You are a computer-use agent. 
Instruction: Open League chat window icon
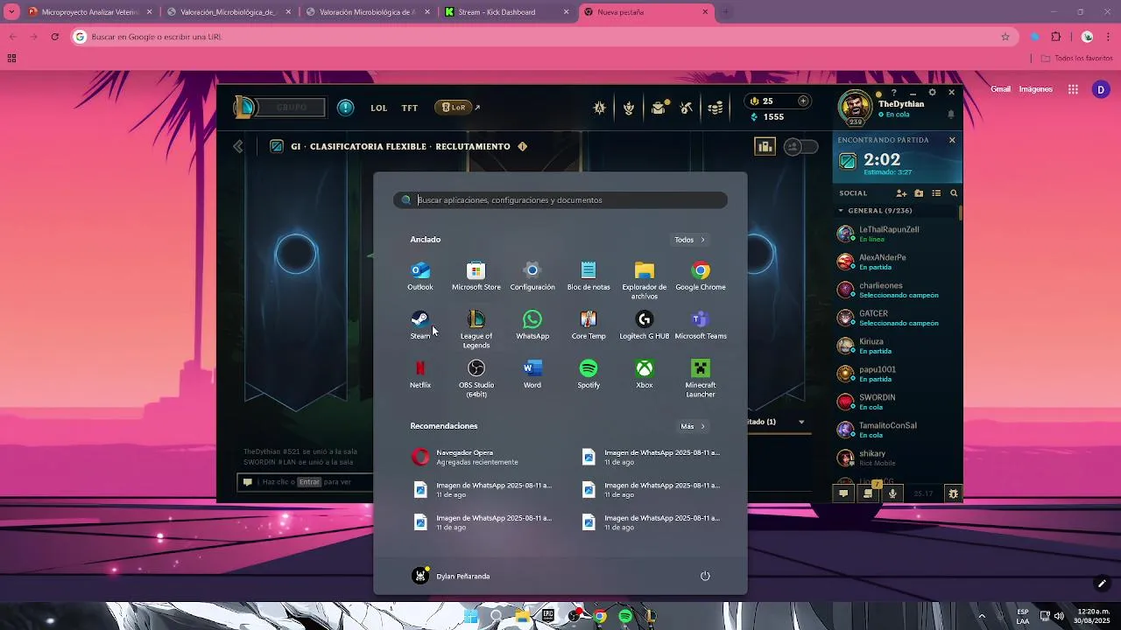tap(843, 493)
